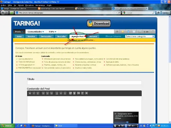Image resolution: width=171 pixels, height=128 pixels.
Task: Click the Firefox back arrow button
Action: (x=3, y=13)
